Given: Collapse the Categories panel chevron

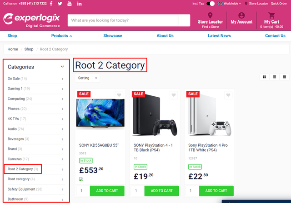Looking at the screenshot, I should 62,67.
